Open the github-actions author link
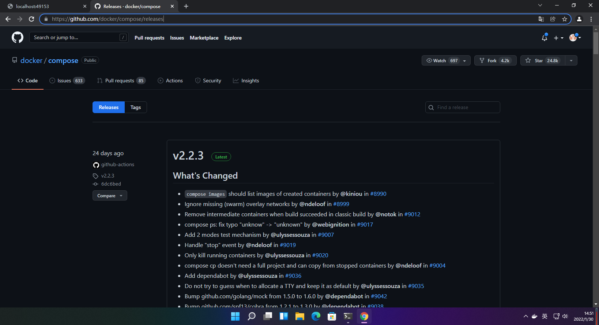Image resolution: width=599 pixels, height=325 pixels. [118, 165]
